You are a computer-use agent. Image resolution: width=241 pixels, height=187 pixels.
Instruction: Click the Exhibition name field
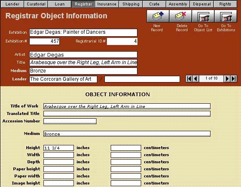click(83, 32)
